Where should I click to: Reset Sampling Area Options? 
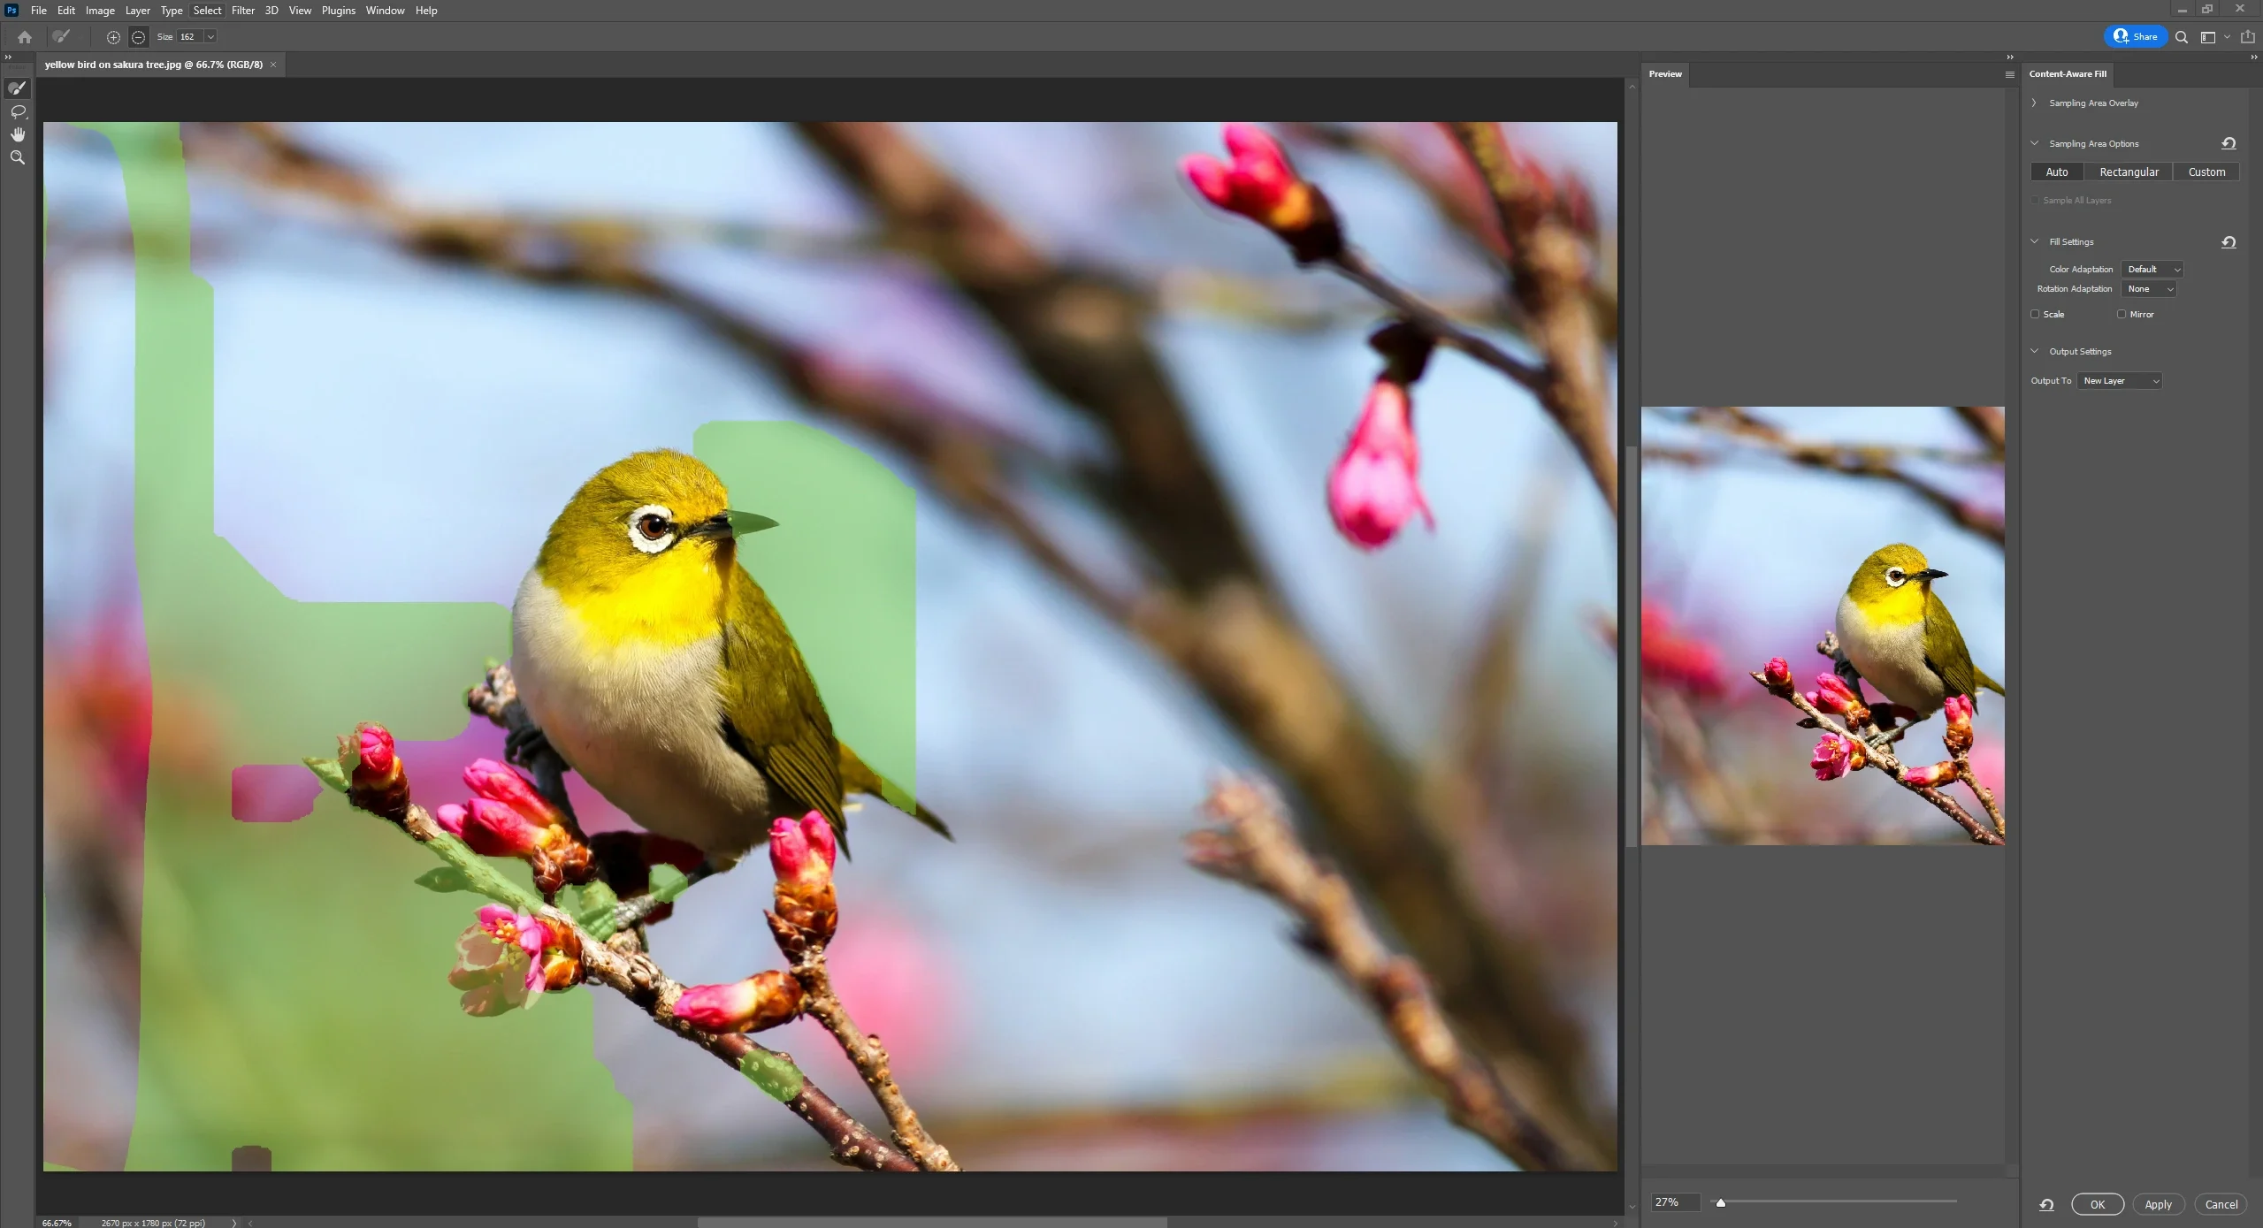coord(2229,143)
